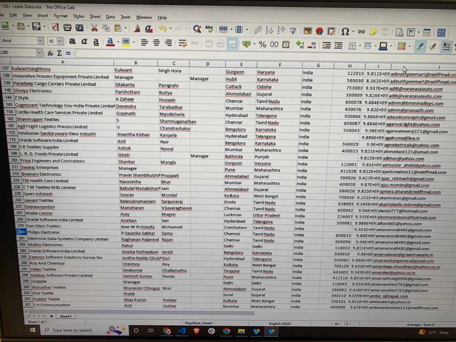Toggle Wrap Text
The width and height of the screenshot is (456, 342).
pyautogui.click(x=183, y=43)
